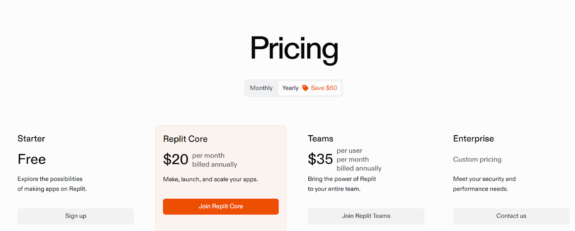Click the Custom pricing text
The image size is (575, 231).
477,159
